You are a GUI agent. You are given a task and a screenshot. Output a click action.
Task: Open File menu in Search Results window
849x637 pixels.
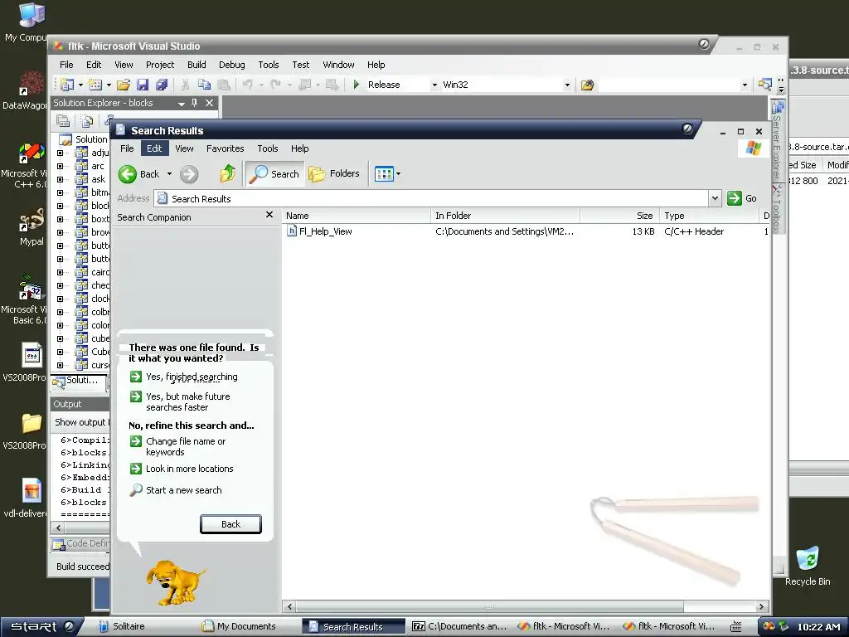coord(127,148)
